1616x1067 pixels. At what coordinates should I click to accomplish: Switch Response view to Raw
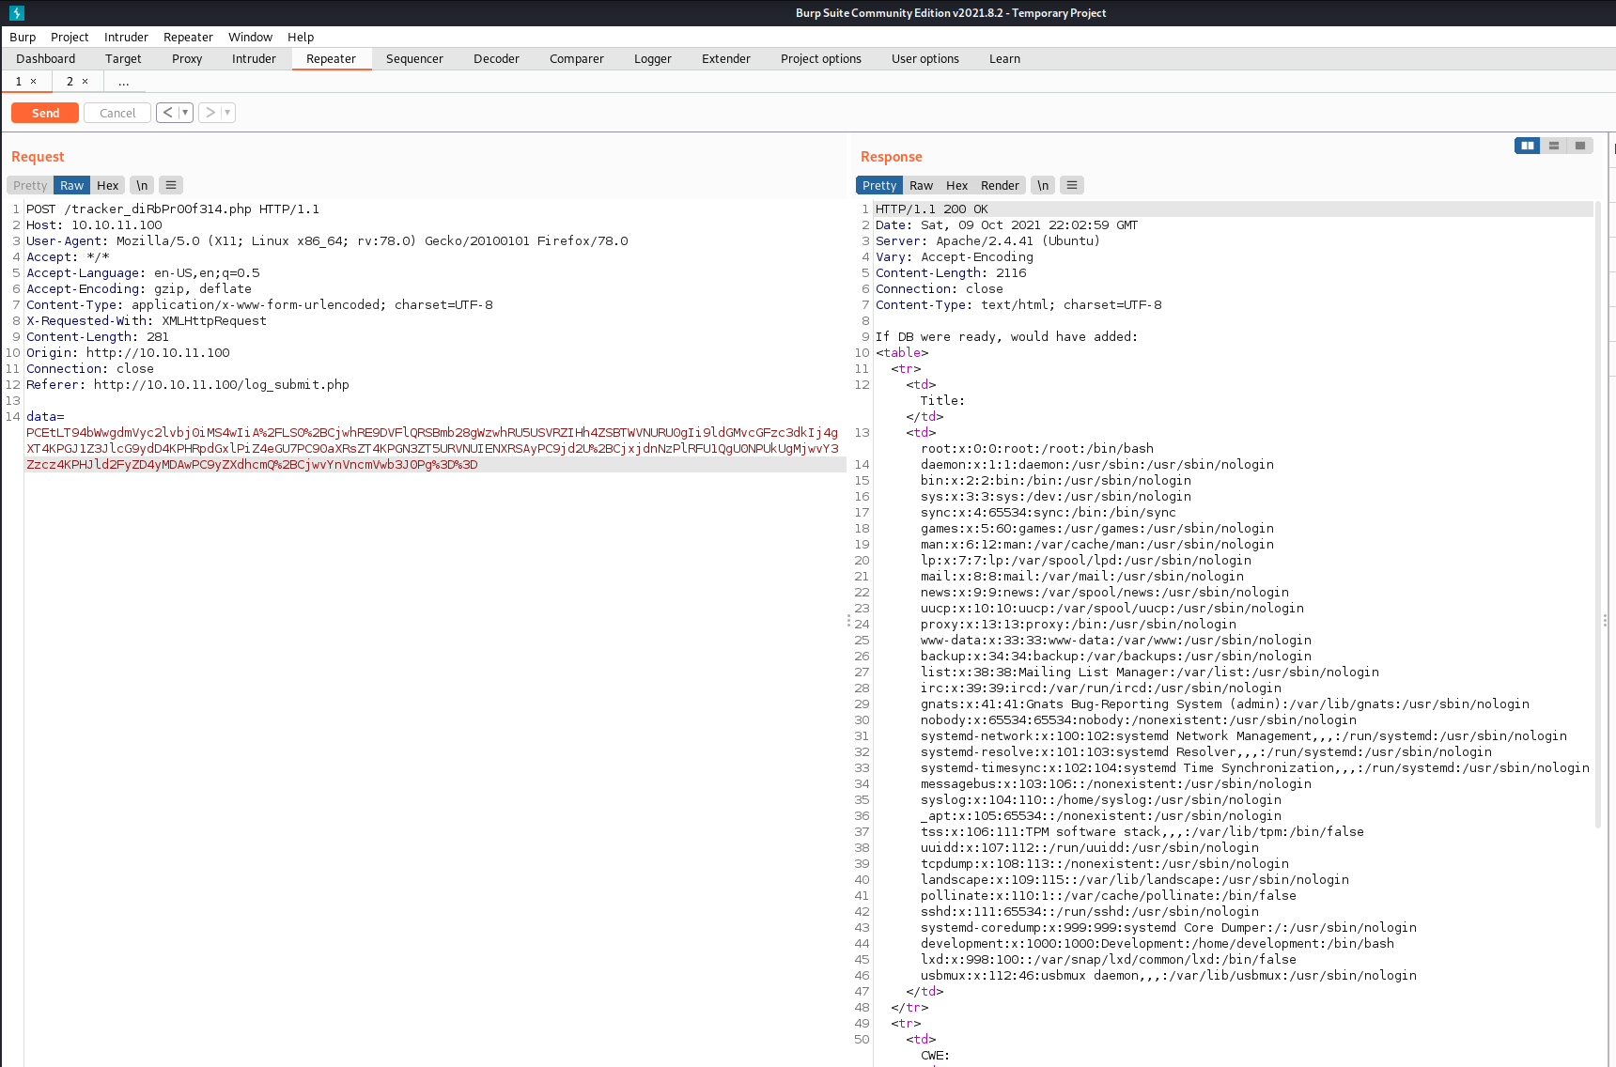(x=922, y=186)
